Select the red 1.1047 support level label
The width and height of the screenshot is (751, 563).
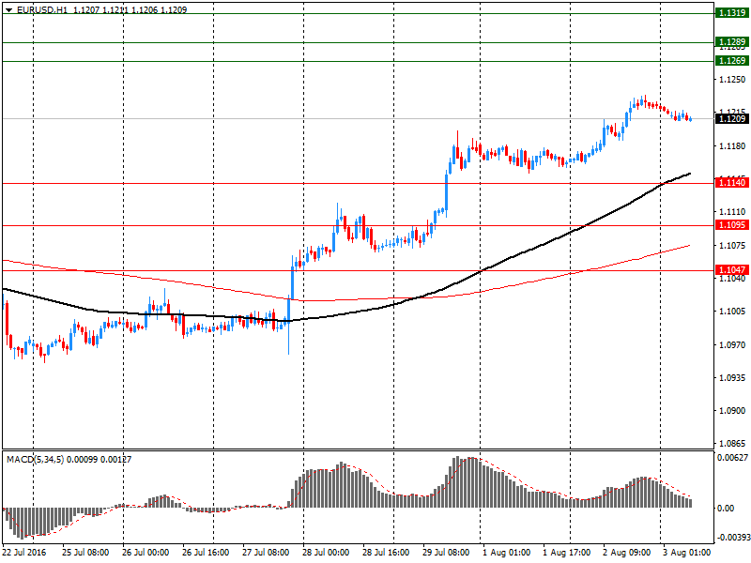(x=732, y=270)
